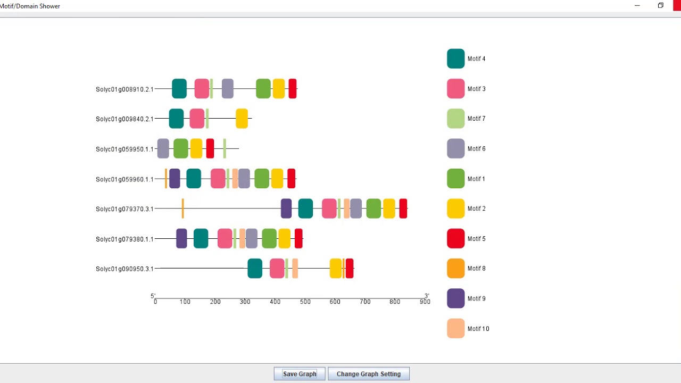
Task: Click the Motif 1 legend swatch
Action: [x=456, y=179]
